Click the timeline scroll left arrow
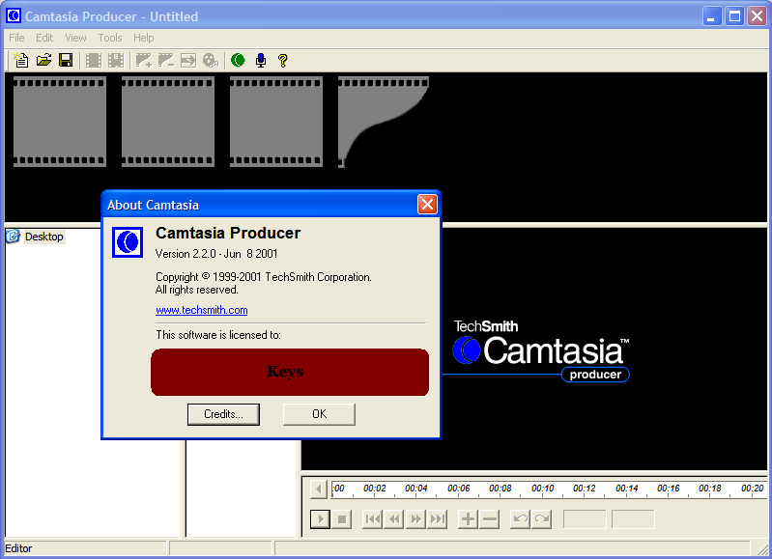Viewport: 772px width, 559px height. [319, 489]
